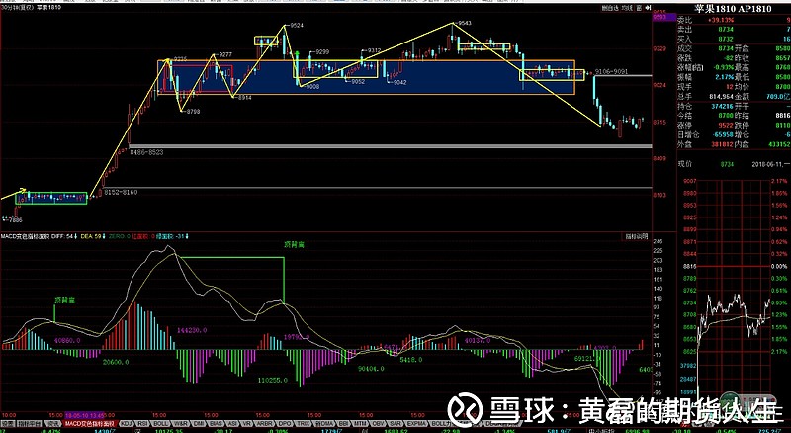791x433 pixels.
Task: Select the MTM indicator tab
Action: pyautogui.click(x=359, y=423)
